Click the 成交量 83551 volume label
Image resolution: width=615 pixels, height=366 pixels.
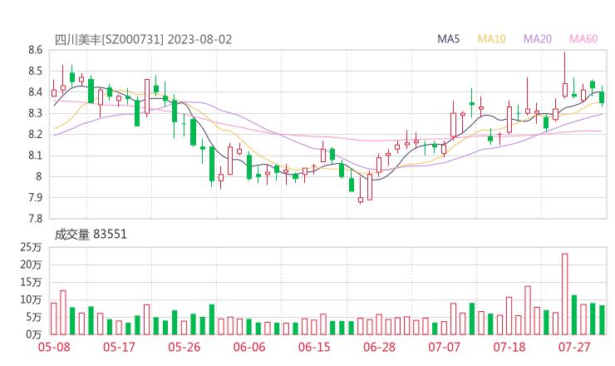click(x=91, y=235)
